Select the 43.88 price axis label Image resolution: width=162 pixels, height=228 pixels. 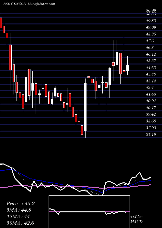pos(151,74)
